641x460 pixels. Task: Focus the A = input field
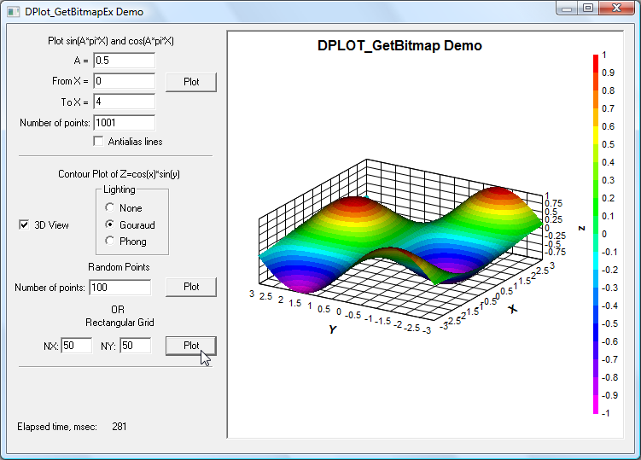pyautogui.click(x=125, y=61)
